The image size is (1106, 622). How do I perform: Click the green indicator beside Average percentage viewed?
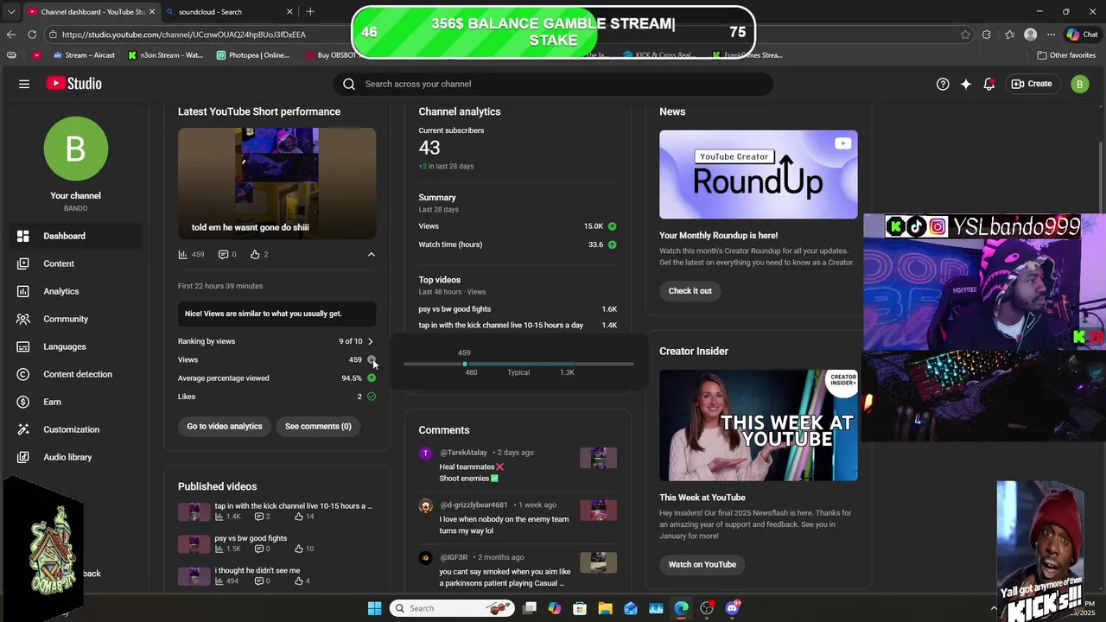372,378
